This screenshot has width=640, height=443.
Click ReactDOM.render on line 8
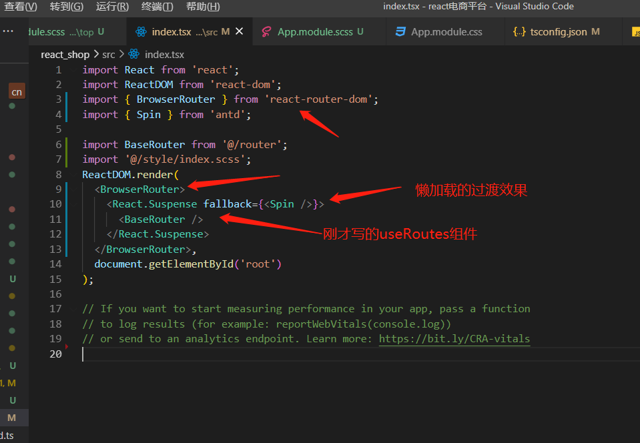pyautogui.click(x=127, y=175)
